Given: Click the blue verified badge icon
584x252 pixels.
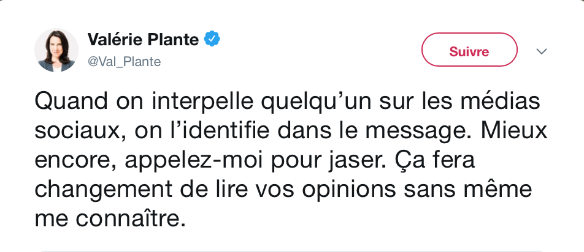Looking at the screenshot, I should [x=212, y=39].
